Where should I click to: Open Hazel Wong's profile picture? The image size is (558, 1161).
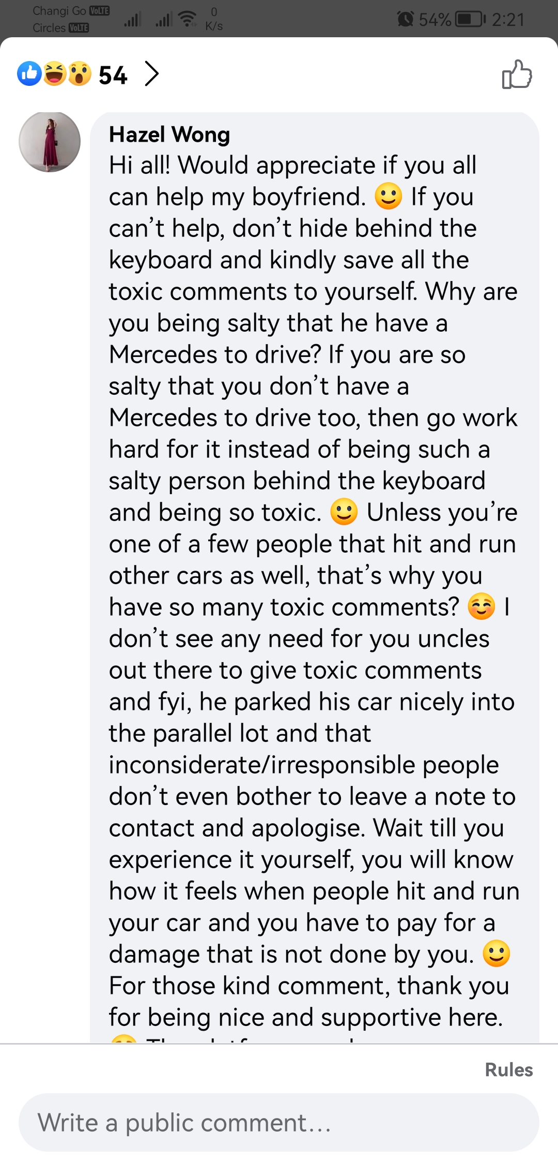click(x=50, y=142)
